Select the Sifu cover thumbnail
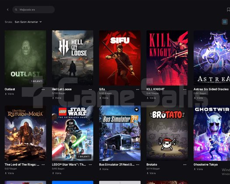Screen dimensions: 230x184 pos(120,58)
